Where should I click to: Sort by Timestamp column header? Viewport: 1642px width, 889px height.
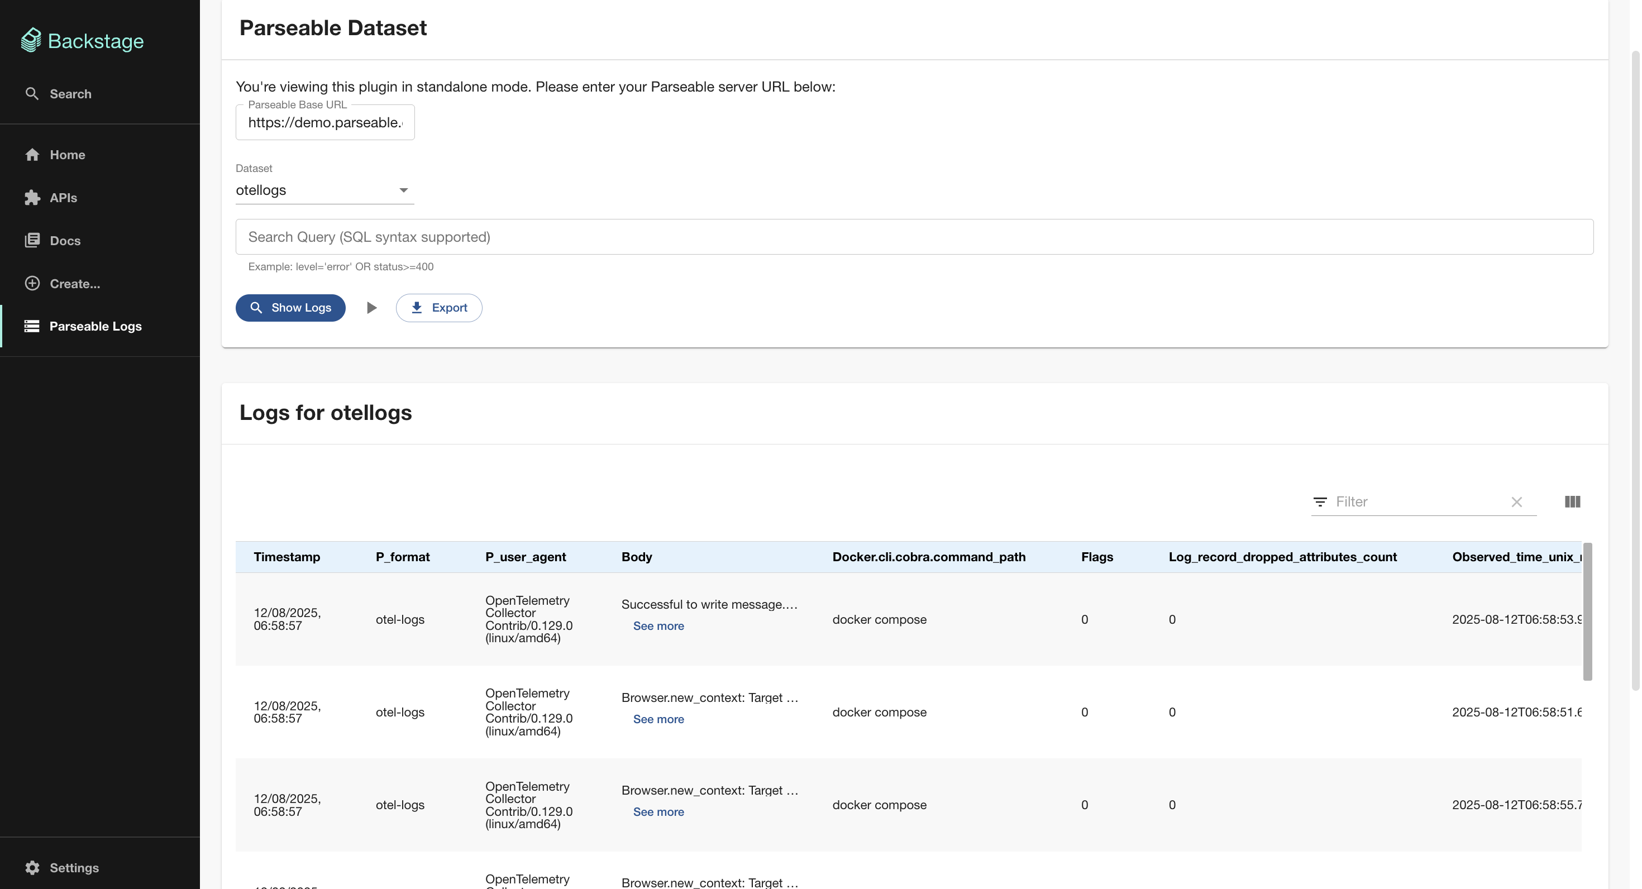287,557
